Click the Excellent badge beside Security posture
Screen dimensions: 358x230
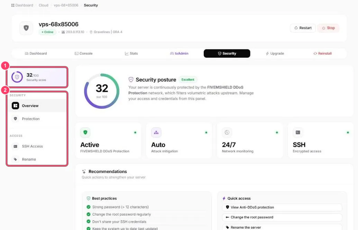188,79
